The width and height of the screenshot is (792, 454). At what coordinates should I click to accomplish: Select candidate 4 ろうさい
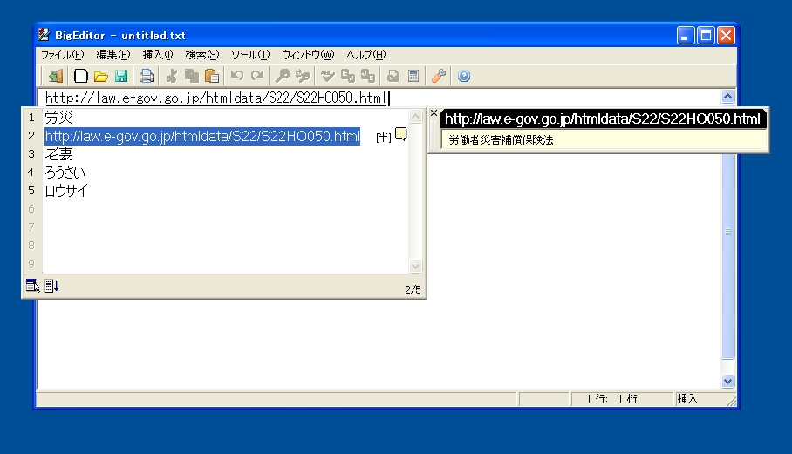tap(65, 173)
